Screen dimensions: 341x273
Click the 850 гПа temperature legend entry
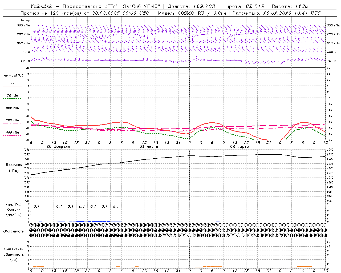pyautogui.click(x=12, y=109)
